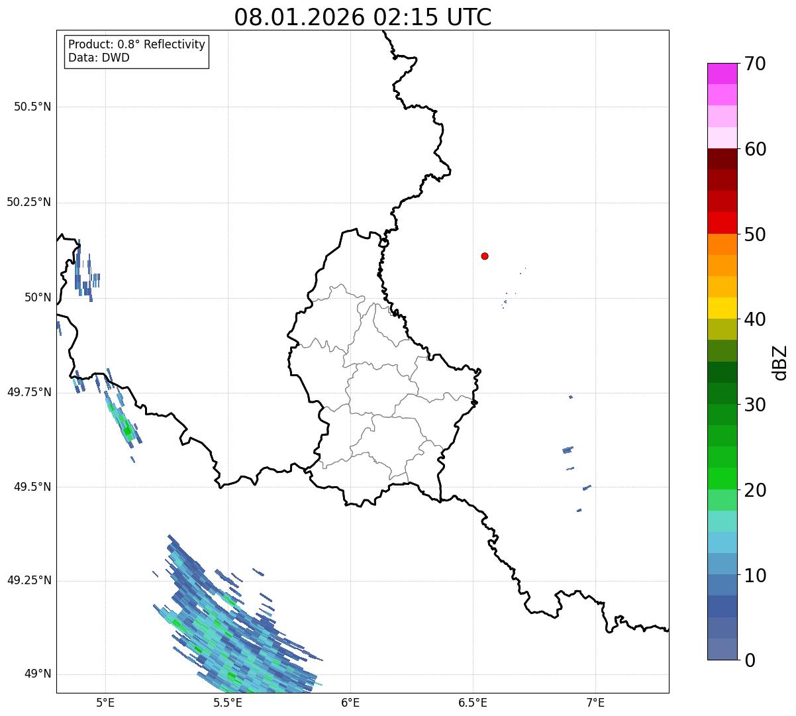Click the colorbar value 40
796x716 pixels.
[x=756, y=319]
